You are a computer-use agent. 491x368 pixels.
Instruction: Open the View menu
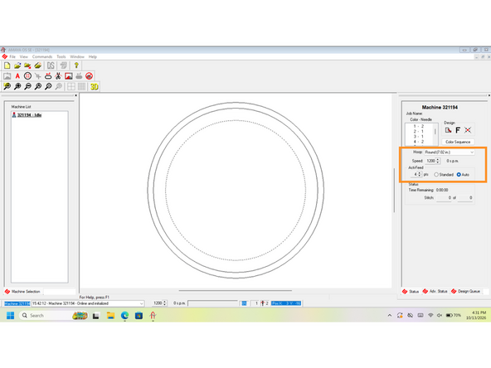tap(24, 56)
